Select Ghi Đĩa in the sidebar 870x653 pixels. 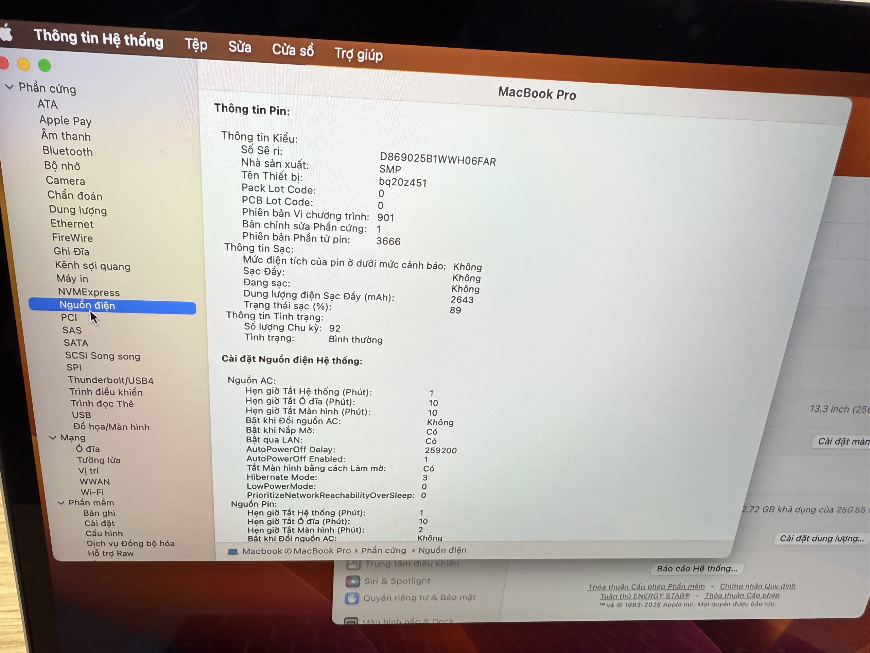pyautogui.click(x=72, y=251)
